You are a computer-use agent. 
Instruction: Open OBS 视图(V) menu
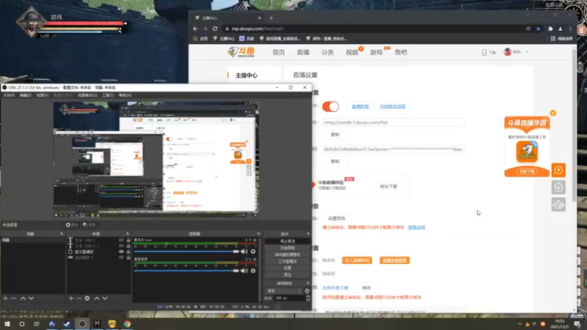(x=43, y=95)
